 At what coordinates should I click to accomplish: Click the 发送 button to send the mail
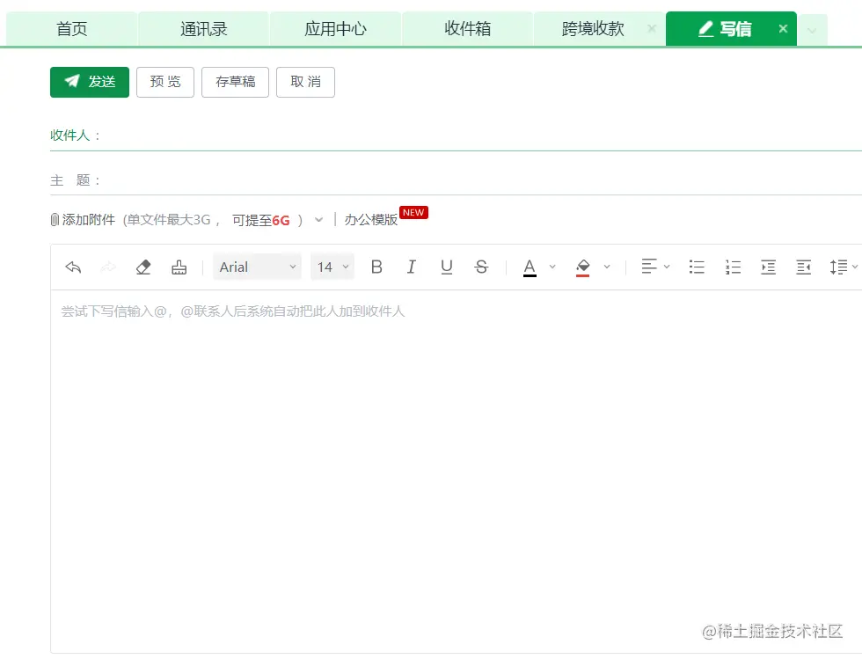click(89, 82)
